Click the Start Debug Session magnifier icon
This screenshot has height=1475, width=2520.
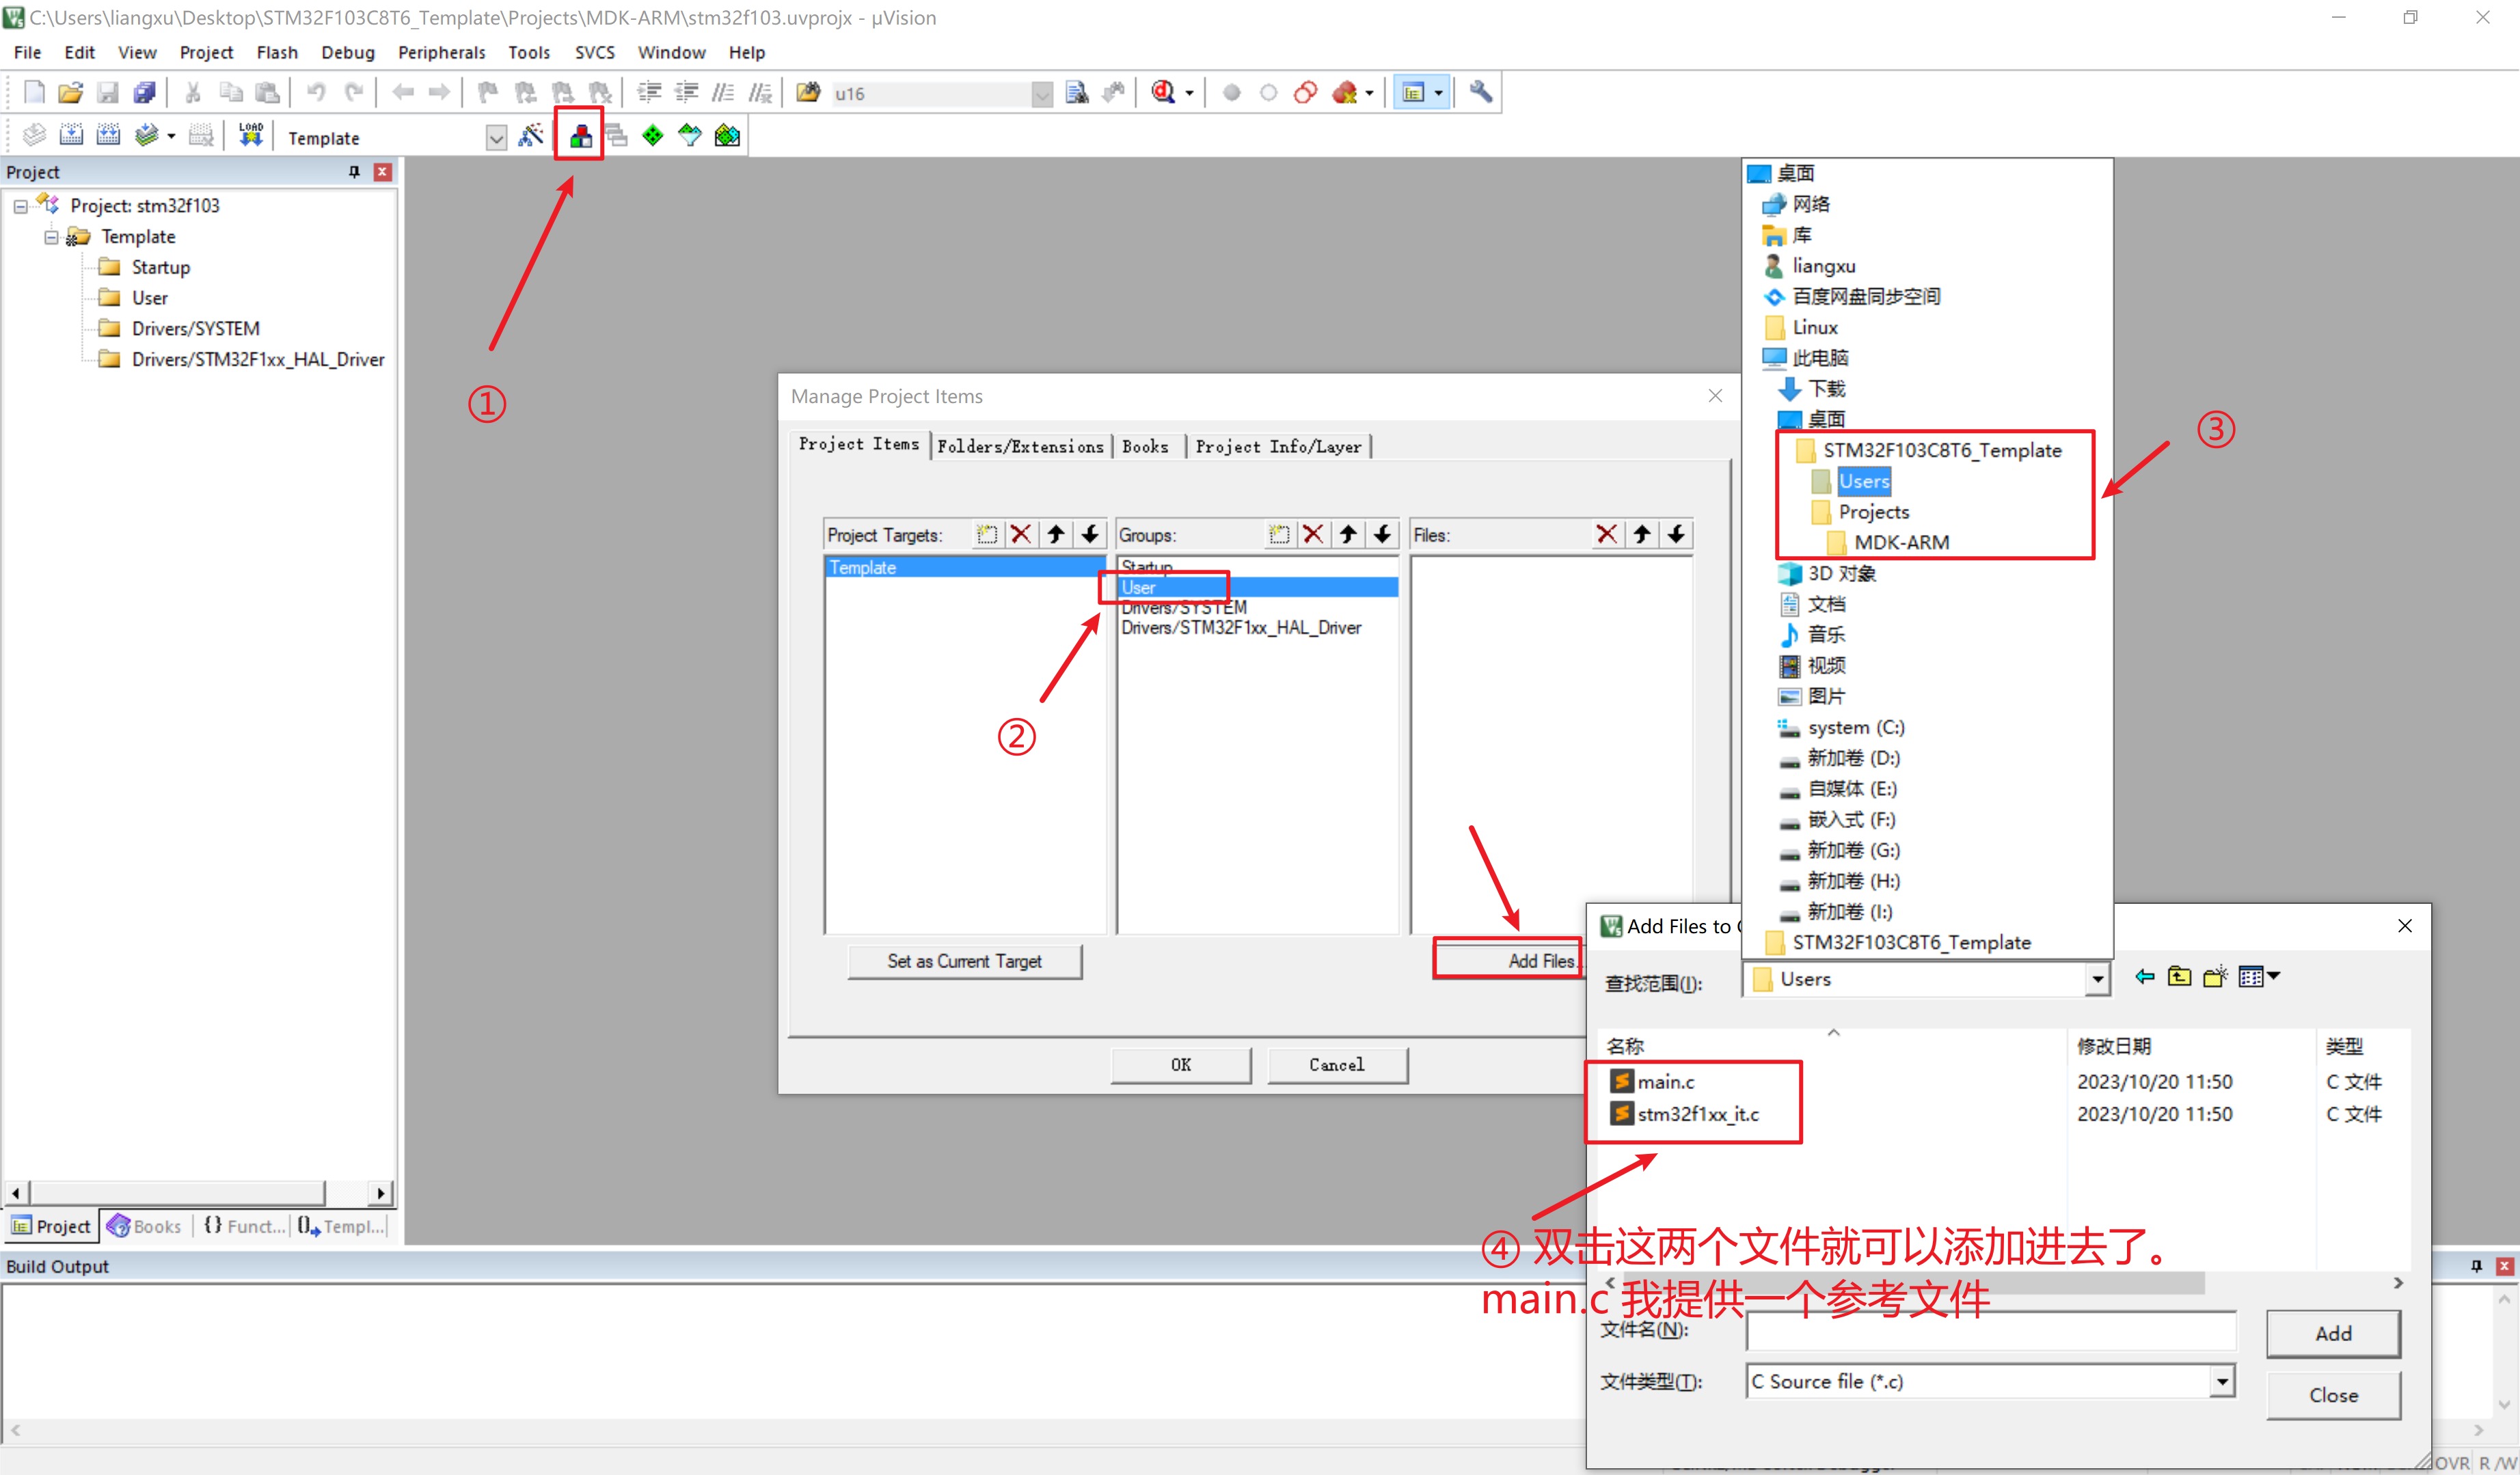(1163, 93)
